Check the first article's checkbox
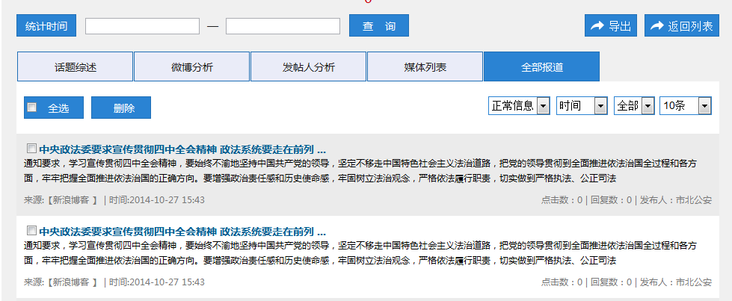Viewport: 732px width, 301px height. click(x=31, y=147)
